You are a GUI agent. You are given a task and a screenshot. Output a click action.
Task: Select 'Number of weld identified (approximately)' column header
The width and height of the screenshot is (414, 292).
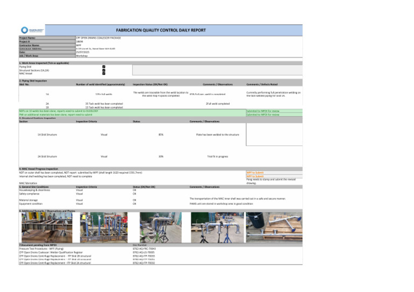pos(100,84)
